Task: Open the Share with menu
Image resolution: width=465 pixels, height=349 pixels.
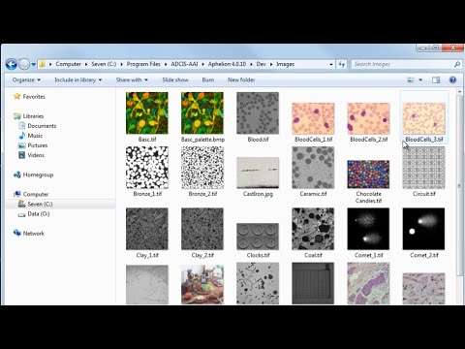Action: pos(132,79)
